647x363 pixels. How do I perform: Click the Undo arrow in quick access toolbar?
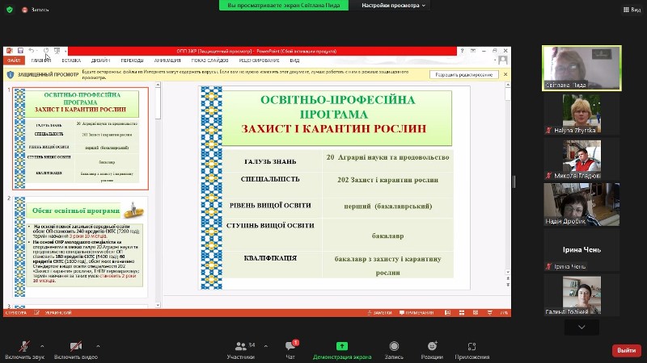[31, 51]
